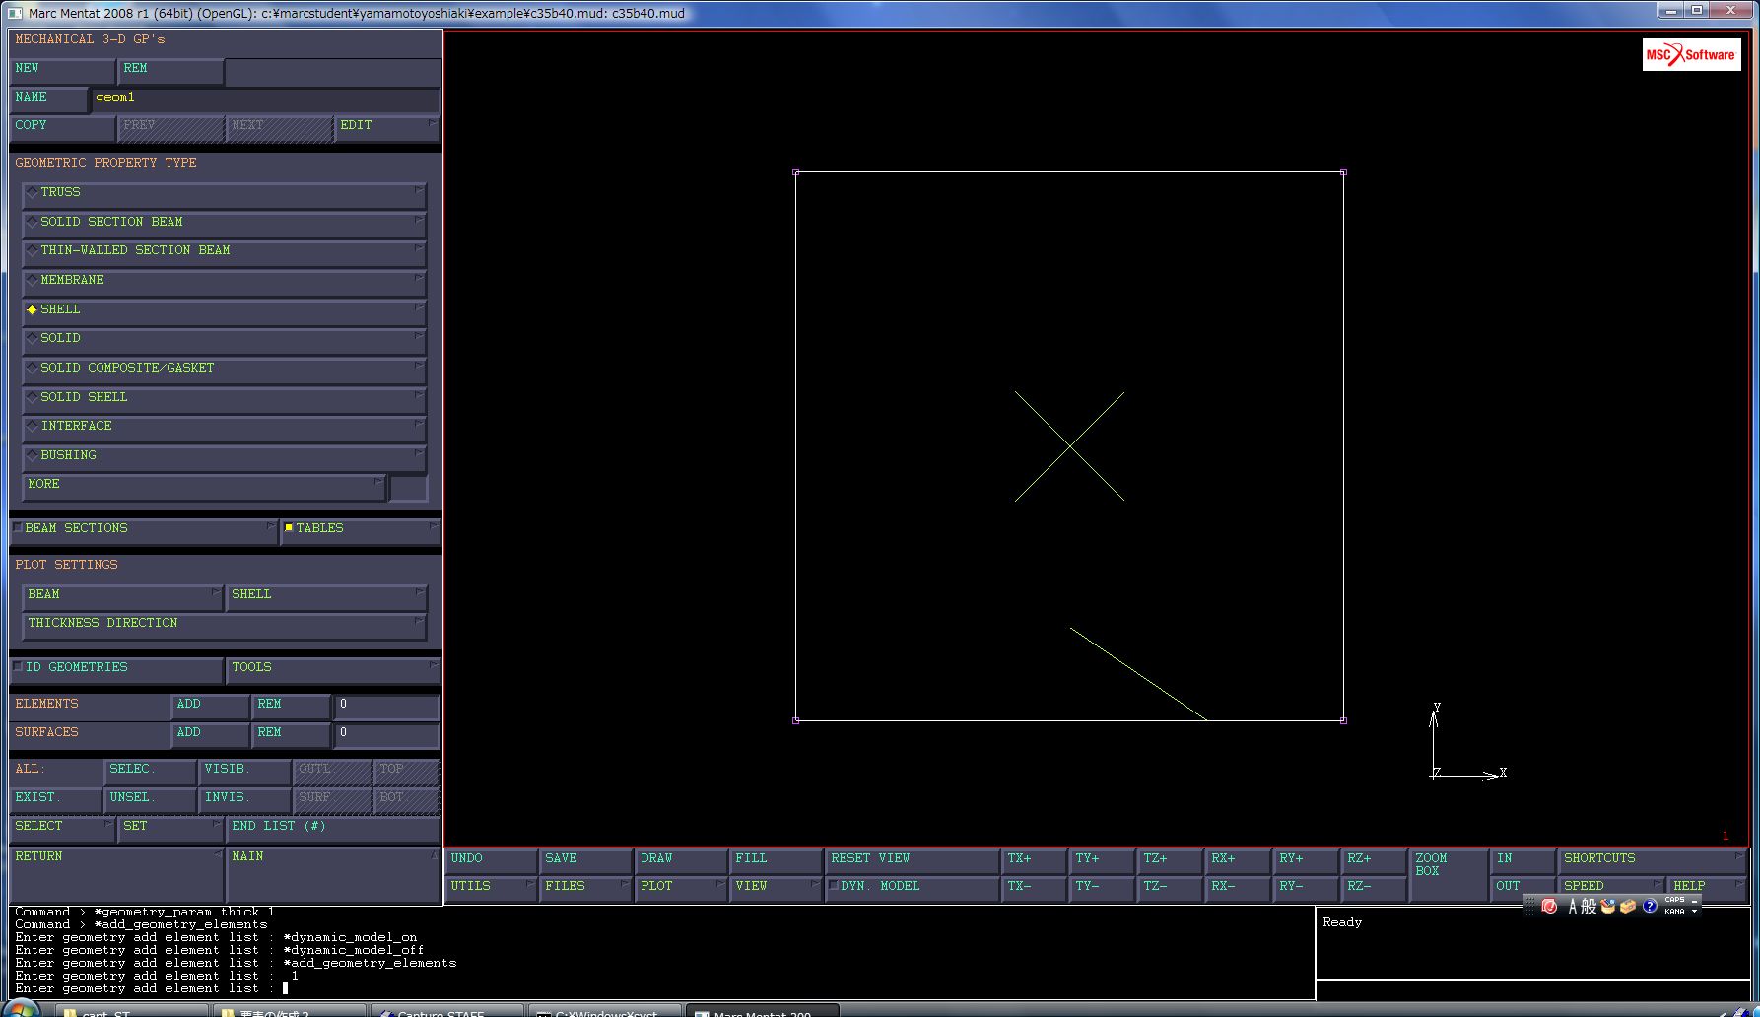This screenshot has height=1017, width=1760.
Task: Click the DRAW button
Action: click(x=680, y=859)
